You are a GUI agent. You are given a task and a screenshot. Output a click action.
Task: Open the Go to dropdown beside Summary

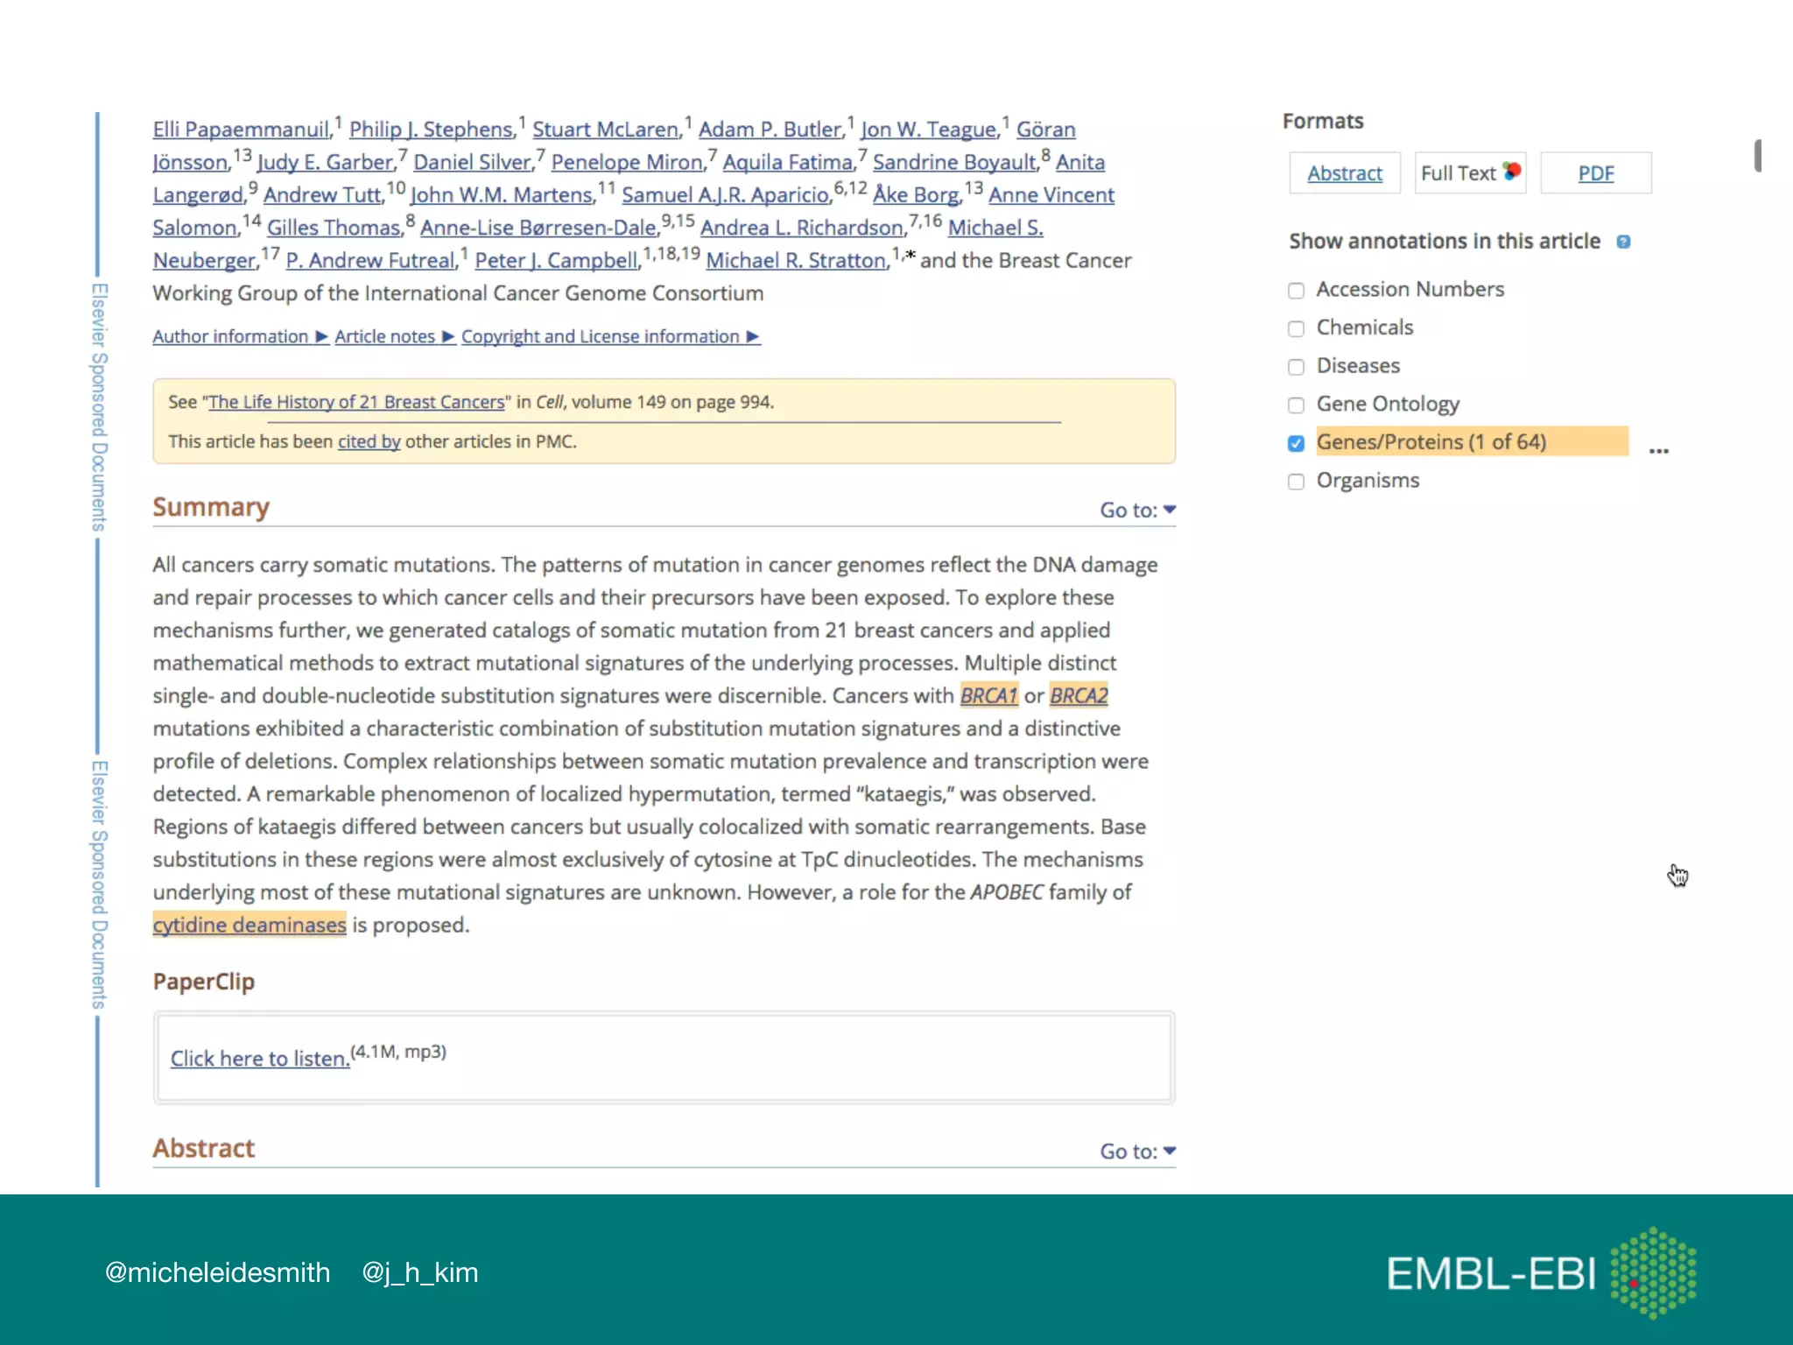1137,510
